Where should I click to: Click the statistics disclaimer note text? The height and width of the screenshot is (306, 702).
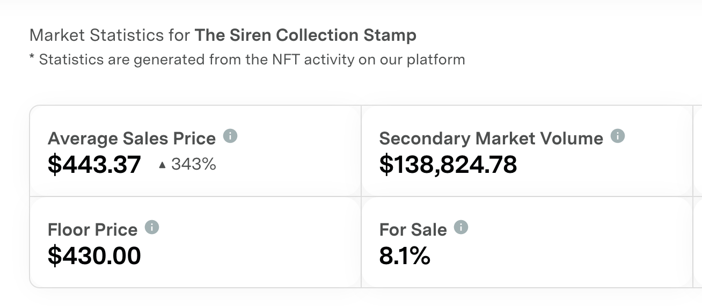coord(247,59)
